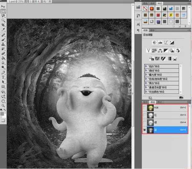Image resolution: width=192 pixels, height=169 pixels.
Task: Add a Curves adjustment
Action: [x=166, y=42]
